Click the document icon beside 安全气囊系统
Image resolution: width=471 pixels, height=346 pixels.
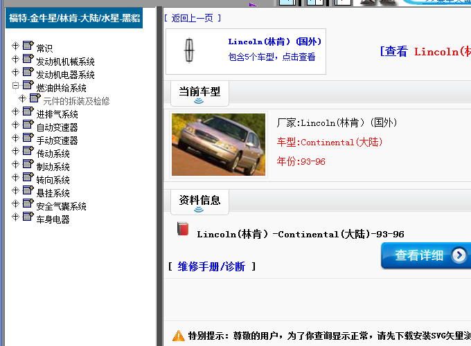coord(28,203)
